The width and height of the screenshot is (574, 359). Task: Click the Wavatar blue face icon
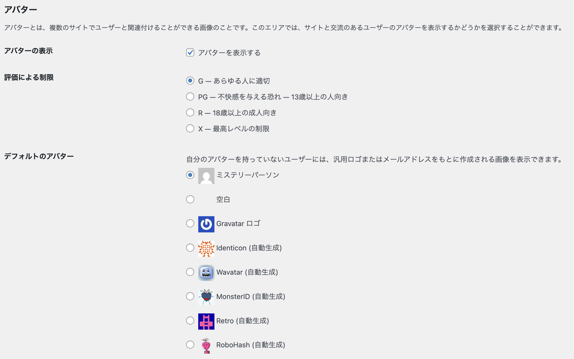pyautogui.click(x=206, y=273)
